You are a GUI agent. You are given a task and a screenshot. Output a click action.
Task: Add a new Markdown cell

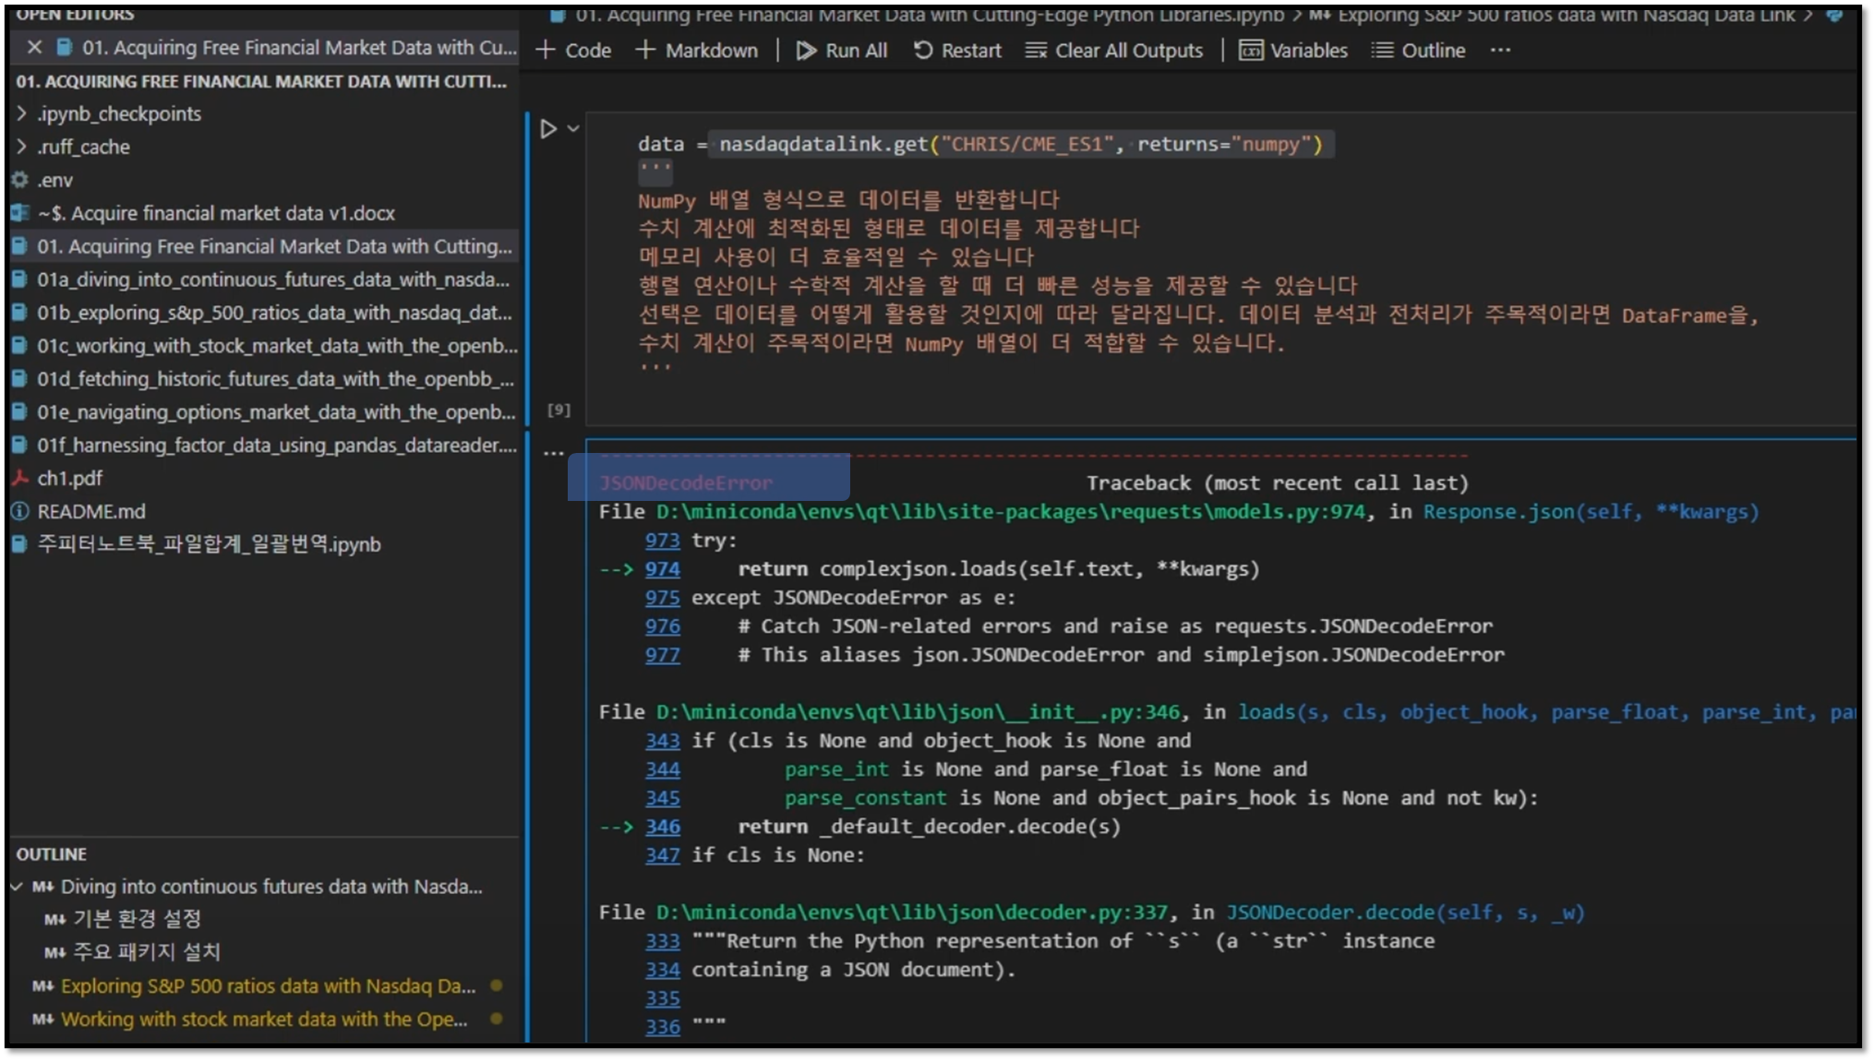point(697,51)
